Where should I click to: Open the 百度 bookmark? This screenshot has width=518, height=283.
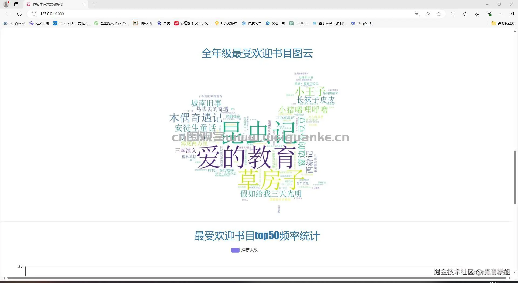(163, 23)
